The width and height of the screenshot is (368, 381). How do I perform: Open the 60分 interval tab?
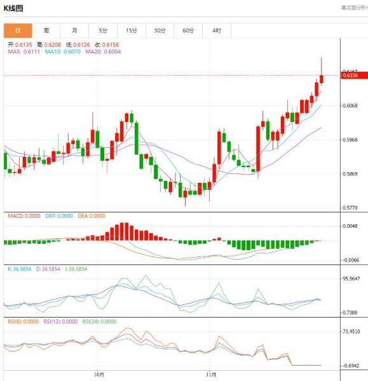(x=188, y=30)
